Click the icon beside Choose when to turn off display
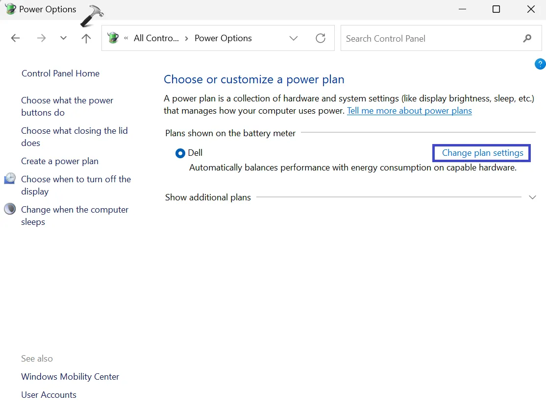546x412 pixels. (10, 178)
